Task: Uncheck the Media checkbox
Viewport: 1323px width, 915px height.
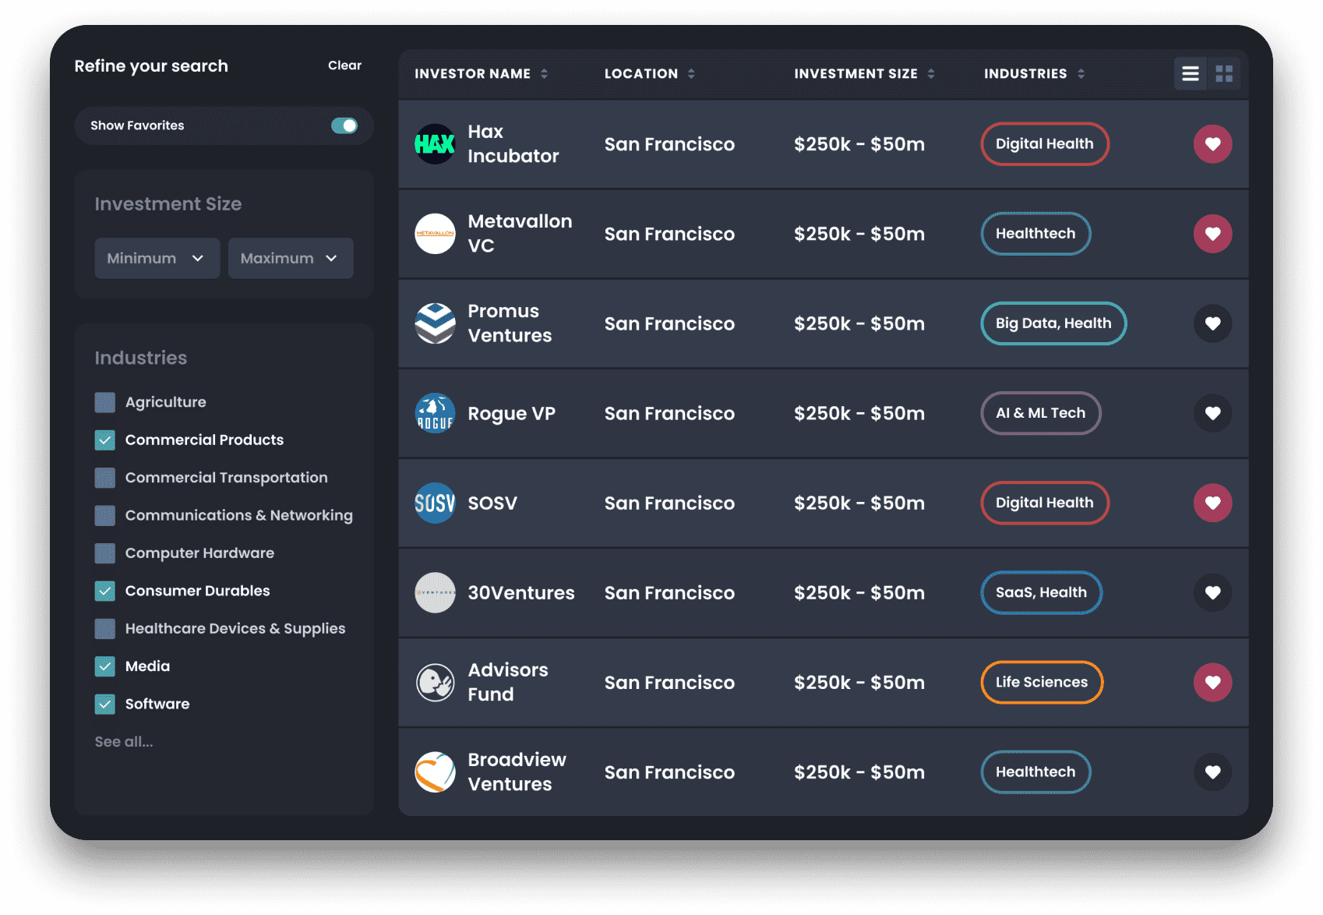Action: point(104,666)
